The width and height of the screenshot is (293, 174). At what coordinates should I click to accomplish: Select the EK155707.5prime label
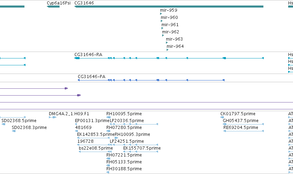(142, 148)
